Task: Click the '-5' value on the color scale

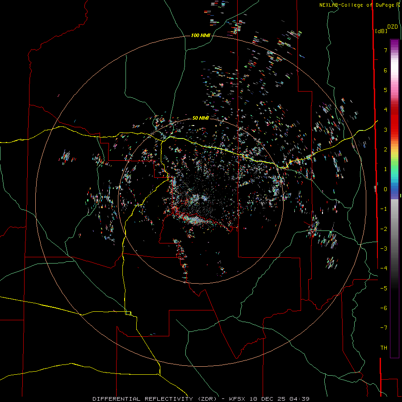Action: 384,289
